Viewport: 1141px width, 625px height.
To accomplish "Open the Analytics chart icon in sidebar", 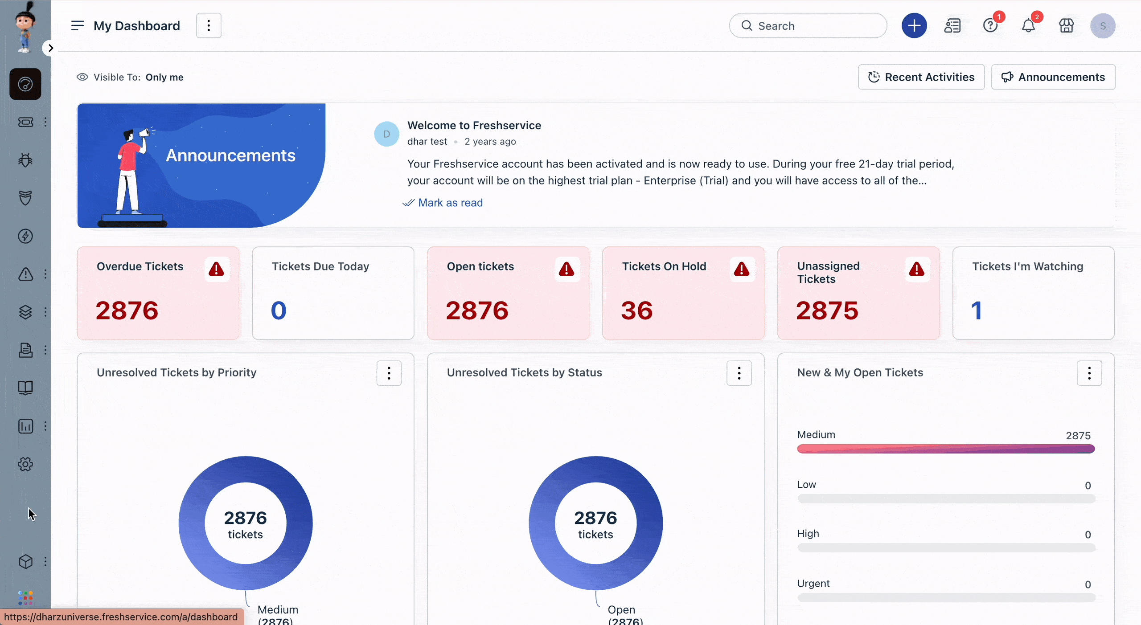I will (25, 426).
